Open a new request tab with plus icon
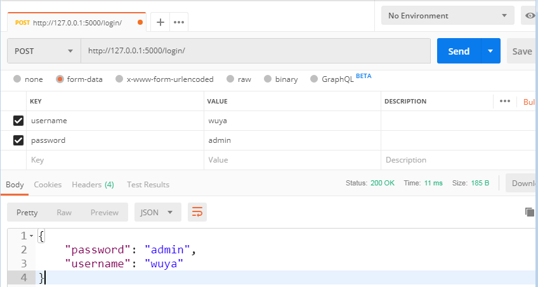The width and height of the screenshot is (538, 287). point(161,22)
